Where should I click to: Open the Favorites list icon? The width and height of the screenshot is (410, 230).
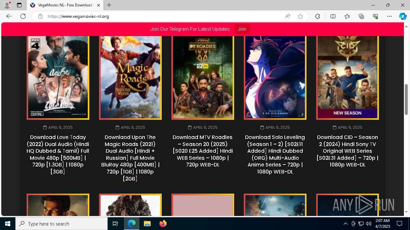pyautogui.click(x=347, y=16)
